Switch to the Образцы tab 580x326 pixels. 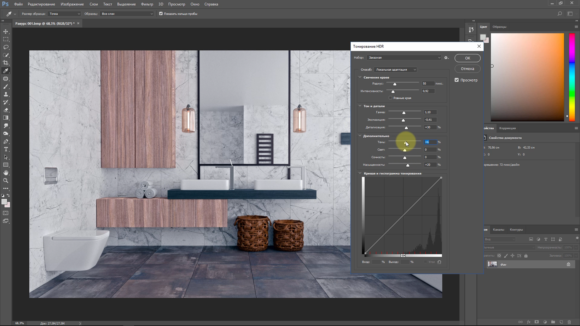pyautogui.click(x=499, y=27)
